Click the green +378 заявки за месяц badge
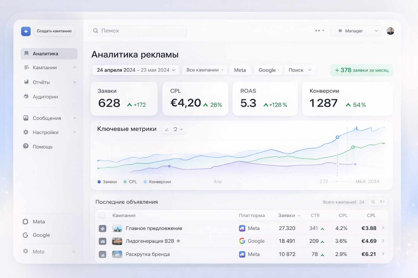Viewport: 418px width, 278px height. (x=361, y=70)
